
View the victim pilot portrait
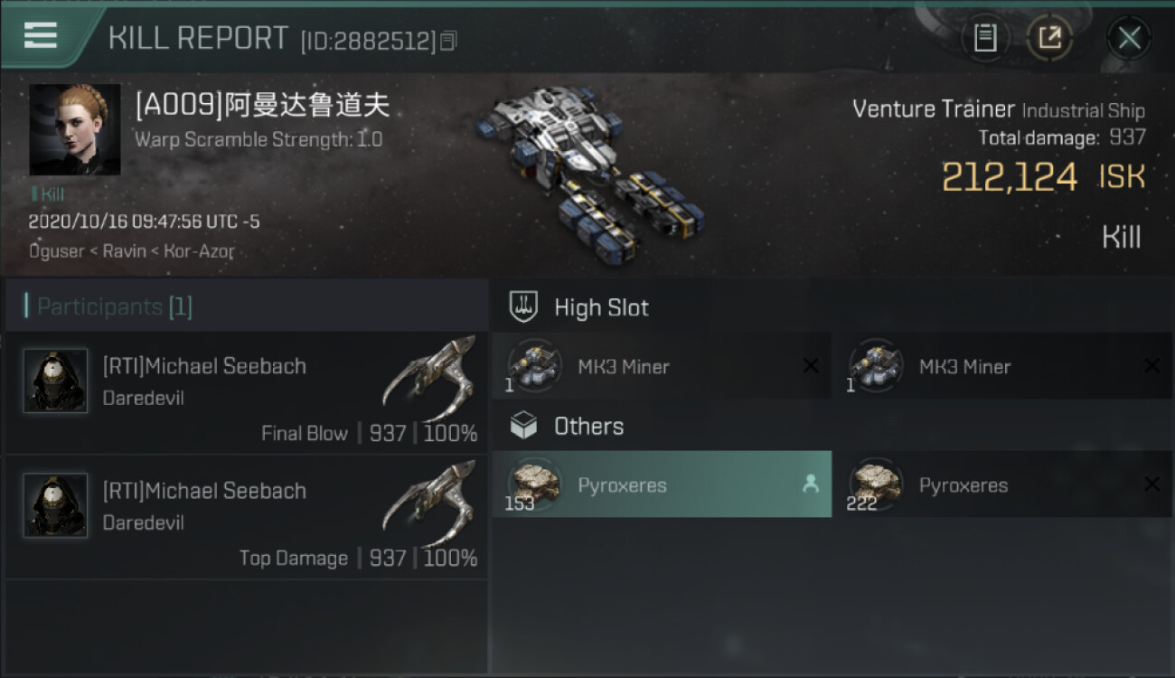[x=75, y=129]
